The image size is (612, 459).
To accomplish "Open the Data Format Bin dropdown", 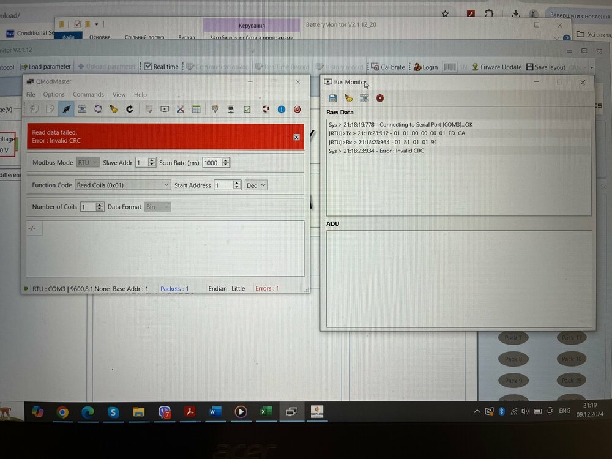I will click(x=158, y=207).
